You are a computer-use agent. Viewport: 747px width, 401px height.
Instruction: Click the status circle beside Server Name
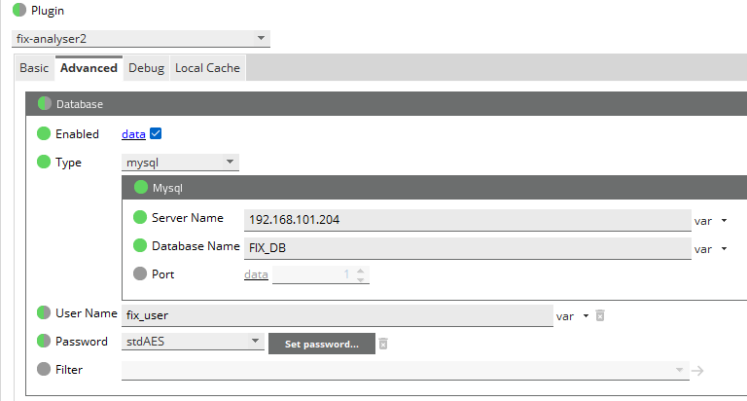point(139,218)
